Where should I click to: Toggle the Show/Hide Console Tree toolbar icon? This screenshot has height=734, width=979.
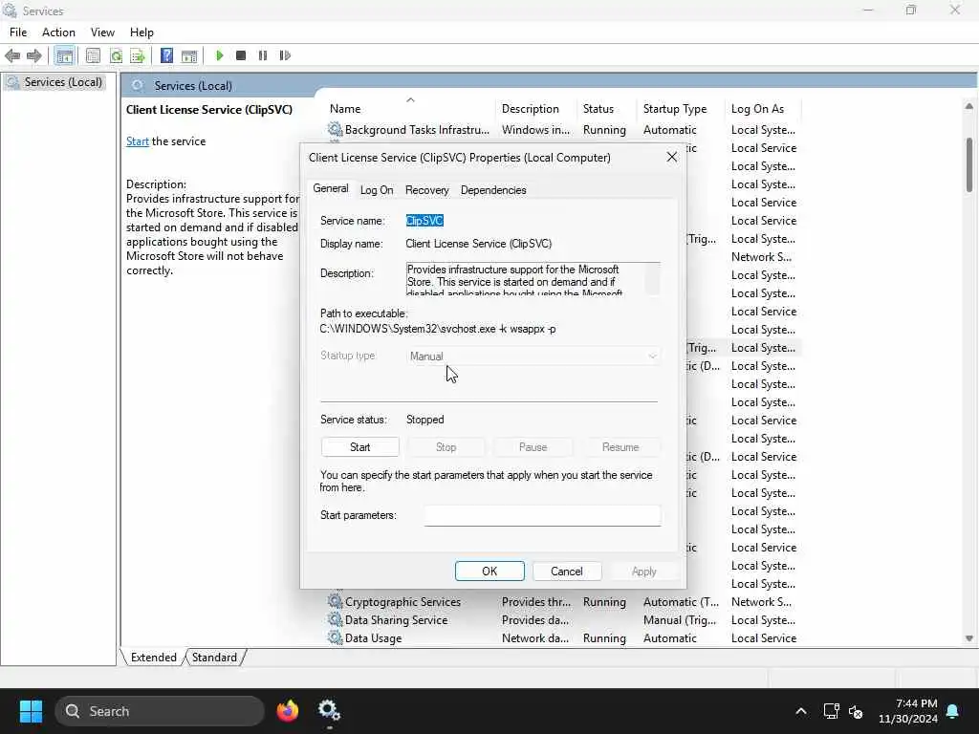(x=64, y=55)
